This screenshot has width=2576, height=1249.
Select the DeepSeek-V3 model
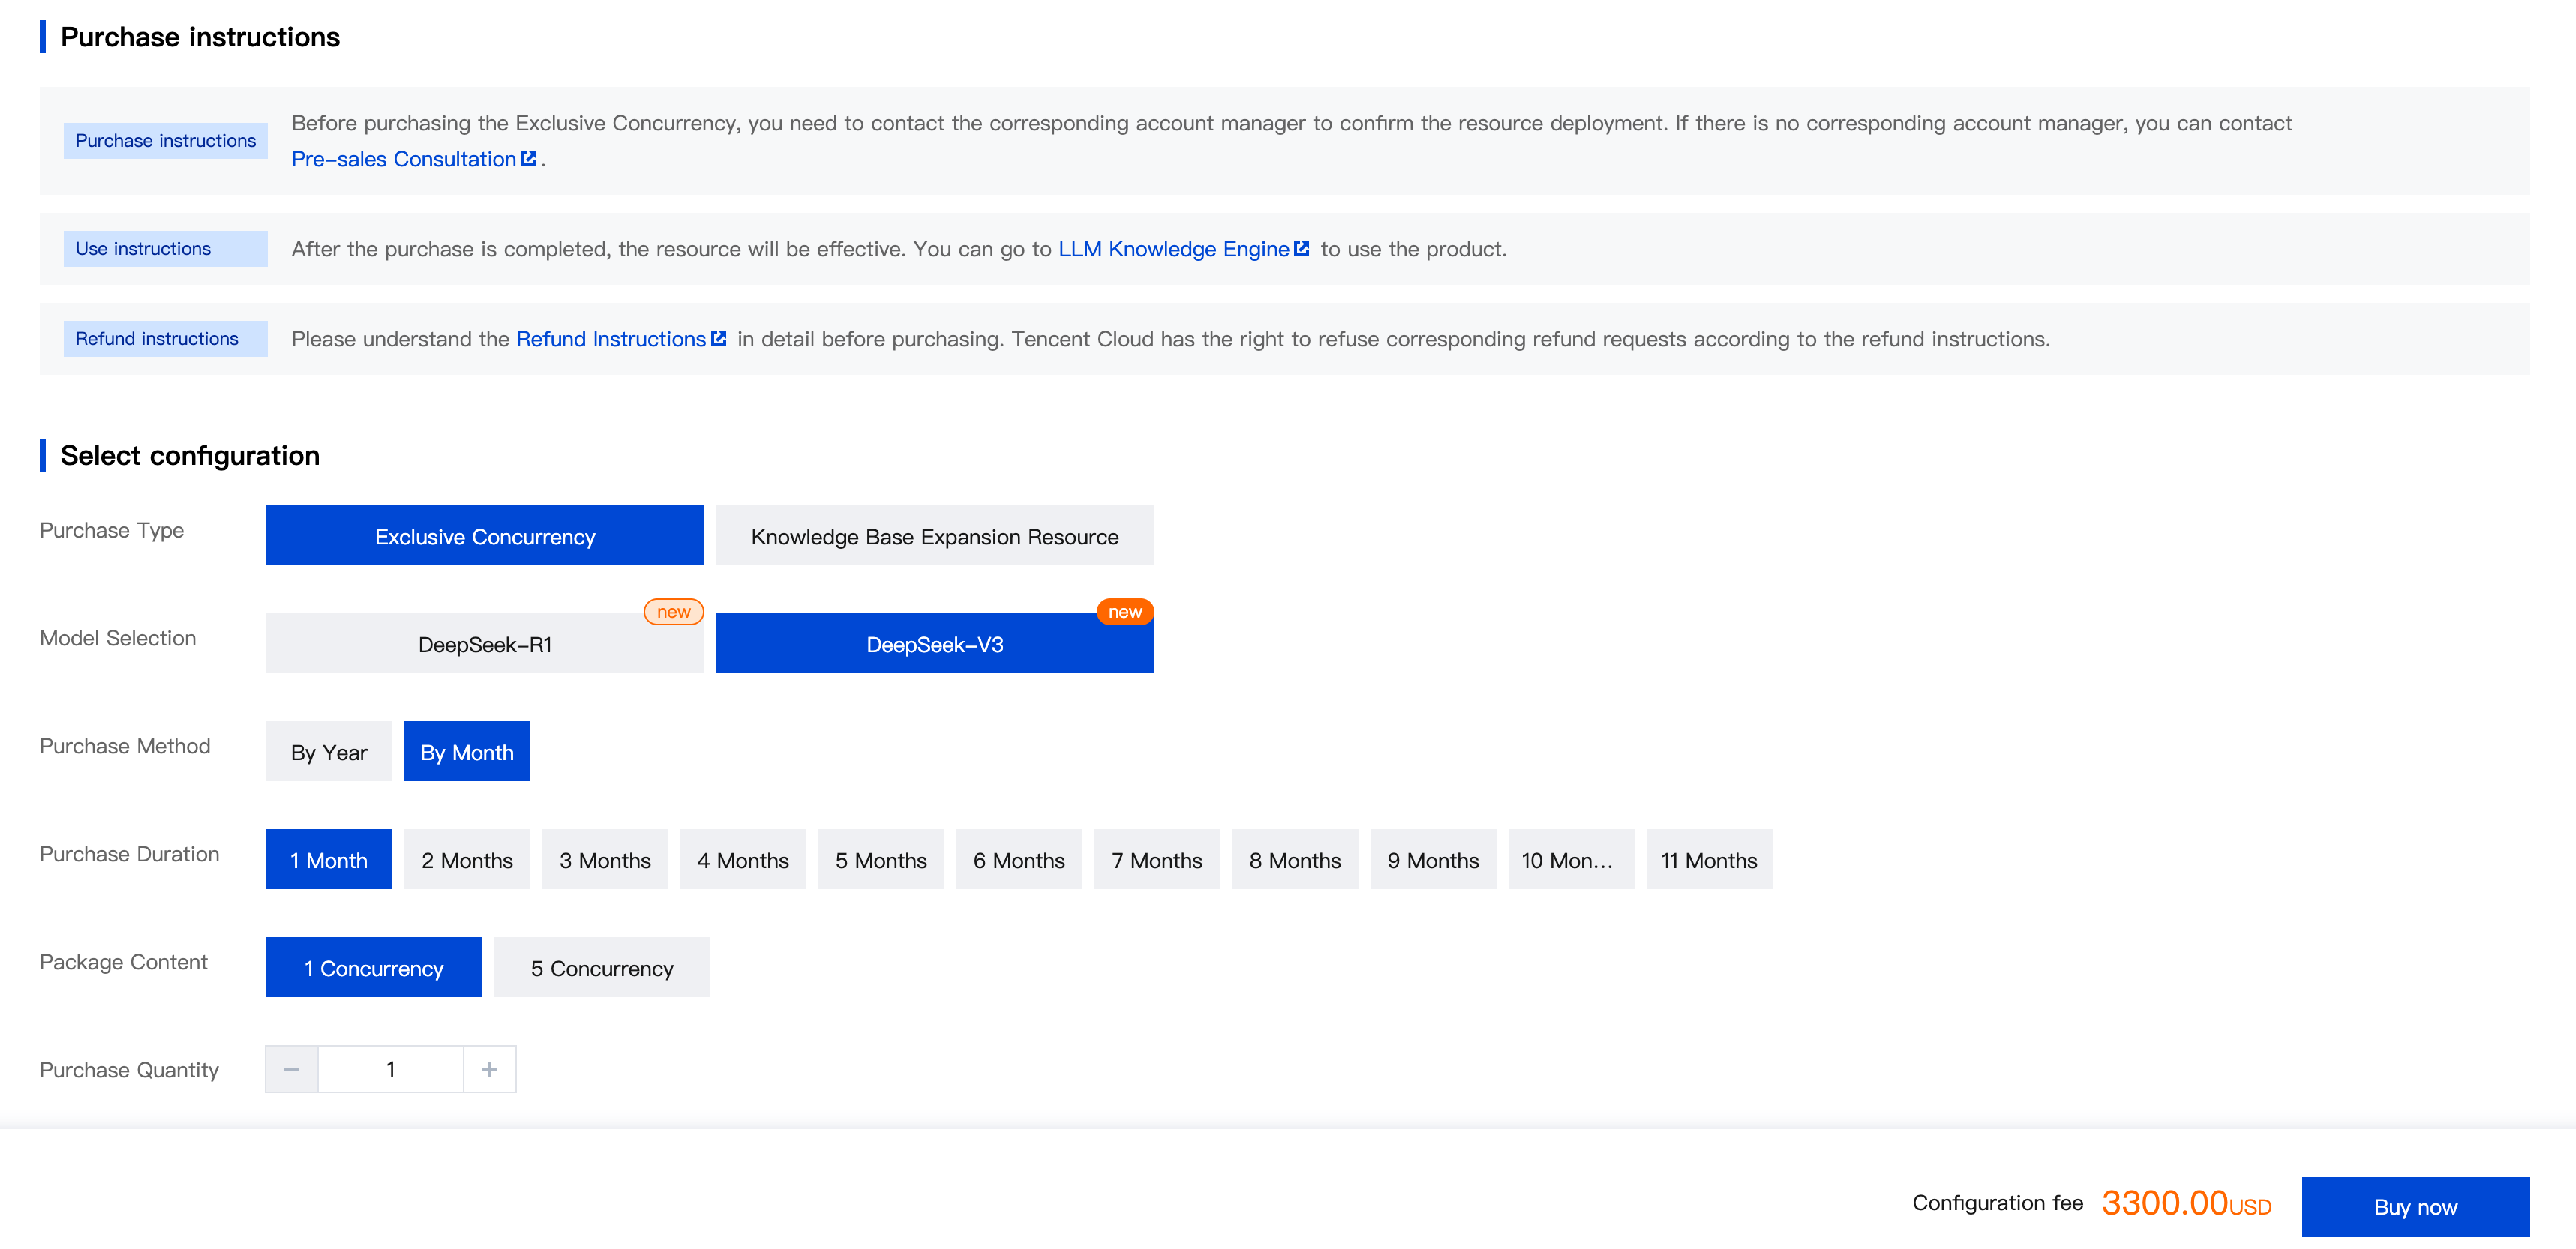coord(934,645)
